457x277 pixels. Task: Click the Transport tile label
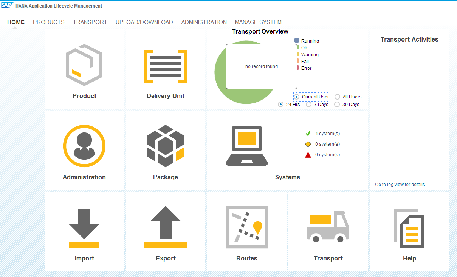point(328,258)
